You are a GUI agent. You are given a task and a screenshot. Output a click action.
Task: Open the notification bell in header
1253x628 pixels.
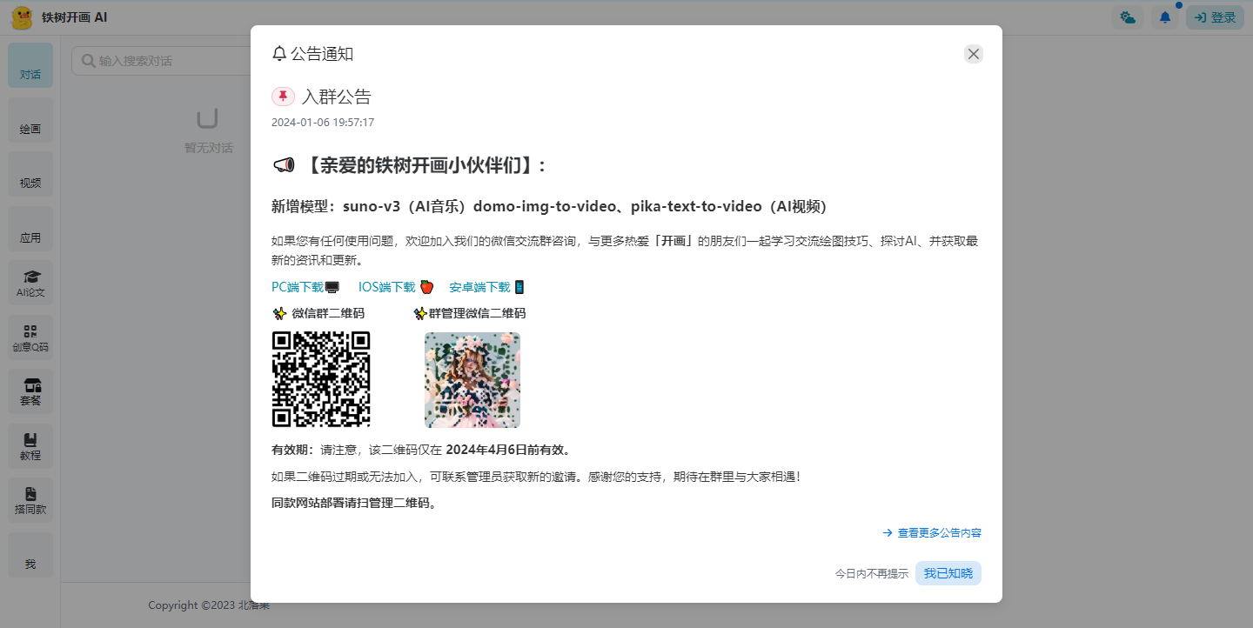click(x=1165, y=17)
